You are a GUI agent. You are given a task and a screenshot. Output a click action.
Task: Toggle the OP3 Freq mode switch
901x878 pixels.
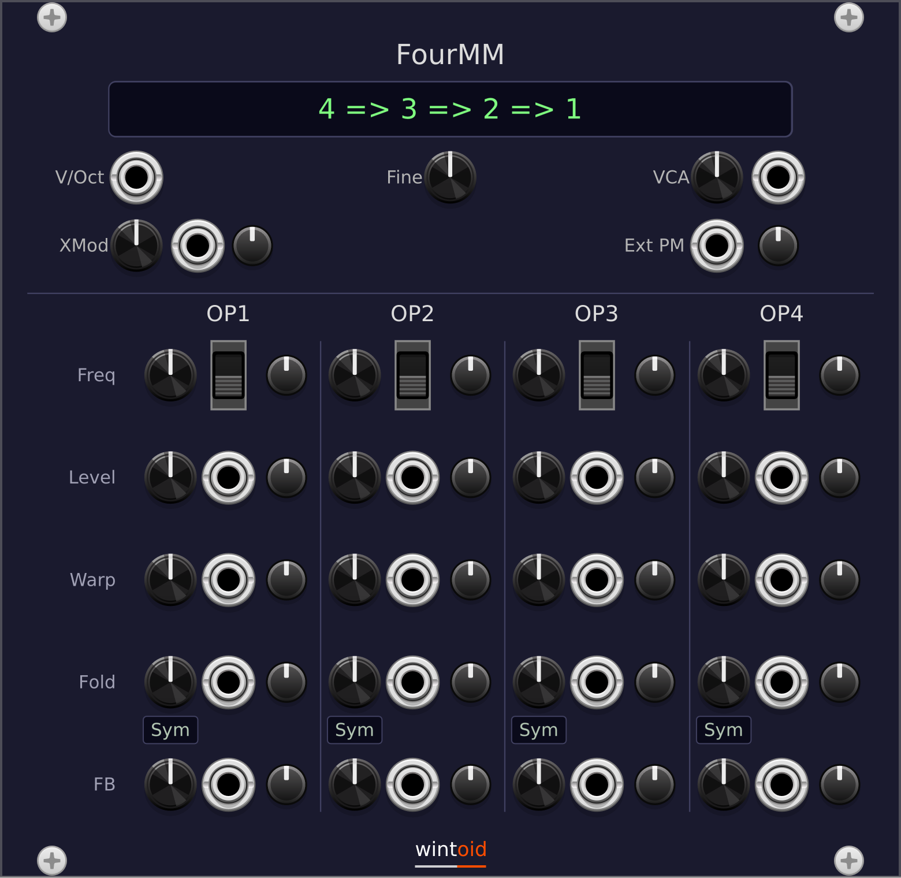pyautogui.click(x=597, y=375)
